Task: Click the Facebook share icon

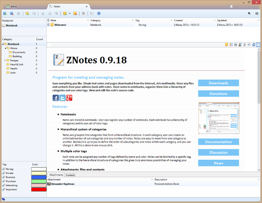Action: click(56, 98)
